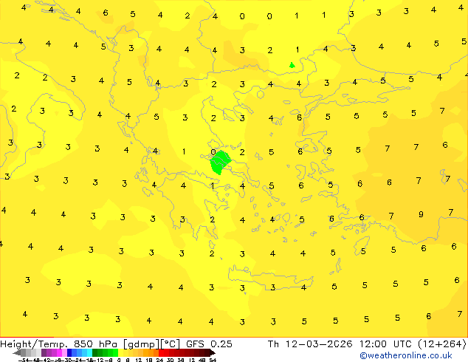
Task: Click the '54' label at the legend's right end
Action: [x=213, y=360]
